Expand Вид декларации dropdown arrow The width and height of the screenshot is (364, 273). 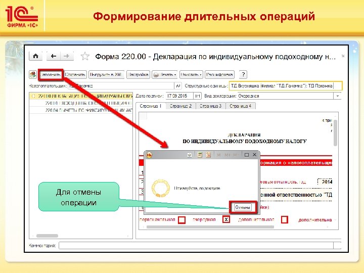pos(337,96)
